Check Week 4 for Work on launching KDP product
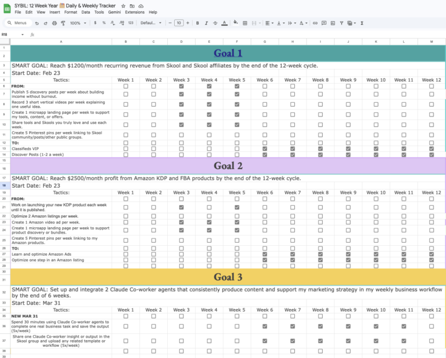The height and width of the screenshot is (358, 446). pyautogui.click(x=209, y=207)
